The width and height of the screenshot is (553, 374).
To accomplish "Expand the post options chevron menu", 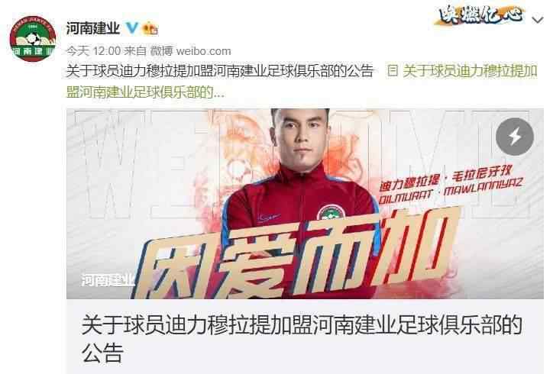I will (x=538, y=20).
